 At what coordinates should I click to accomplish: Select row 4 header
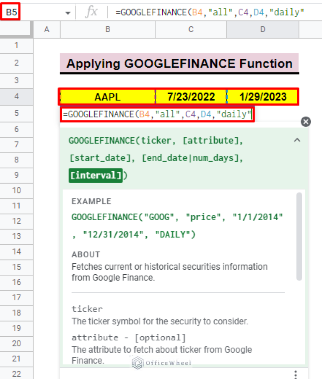click(16, 96)
